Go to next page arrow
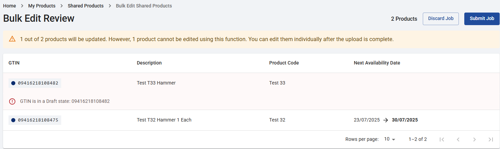 [x=474, y=139]
